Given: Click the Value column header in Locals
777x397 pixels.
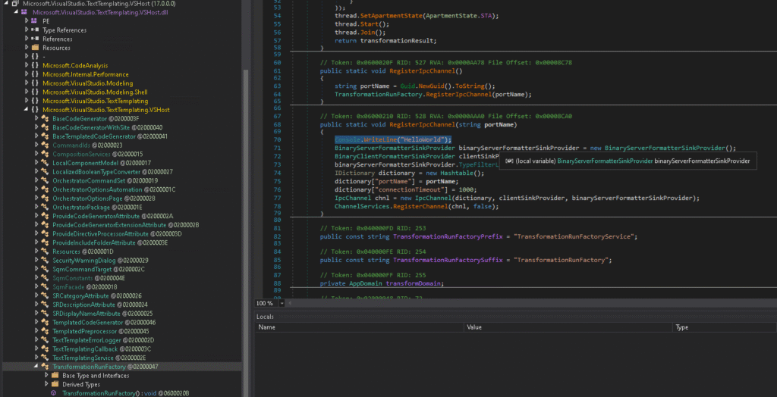Looking at the screenshot, I should [568, 327].
